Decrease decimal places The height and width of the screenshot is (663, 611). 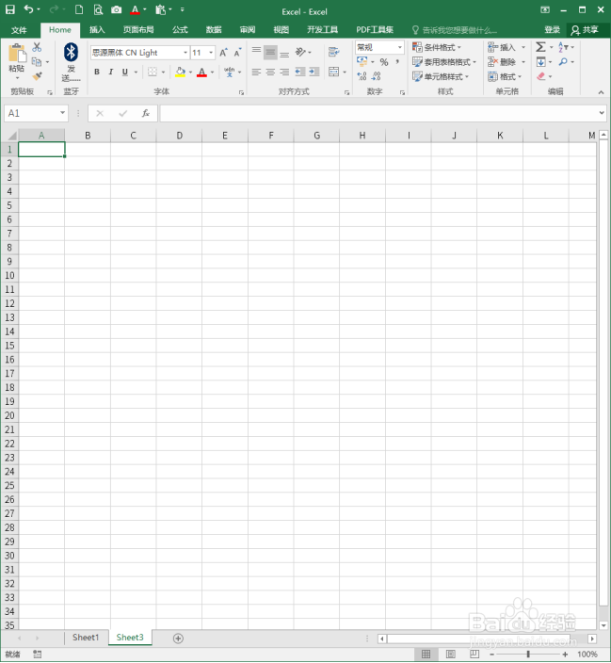[377, 76]
